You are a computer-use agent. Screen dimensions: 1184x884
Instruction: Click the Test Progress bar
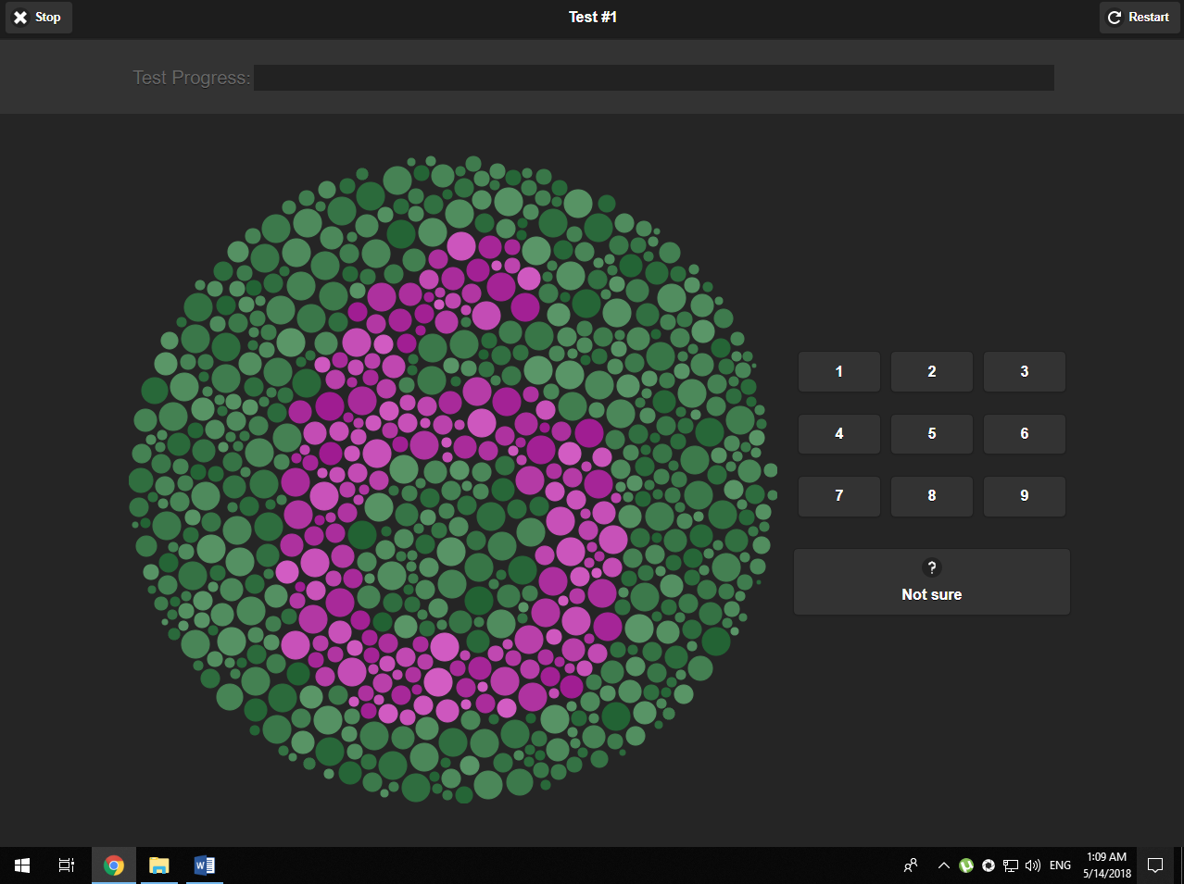[654, 78]
